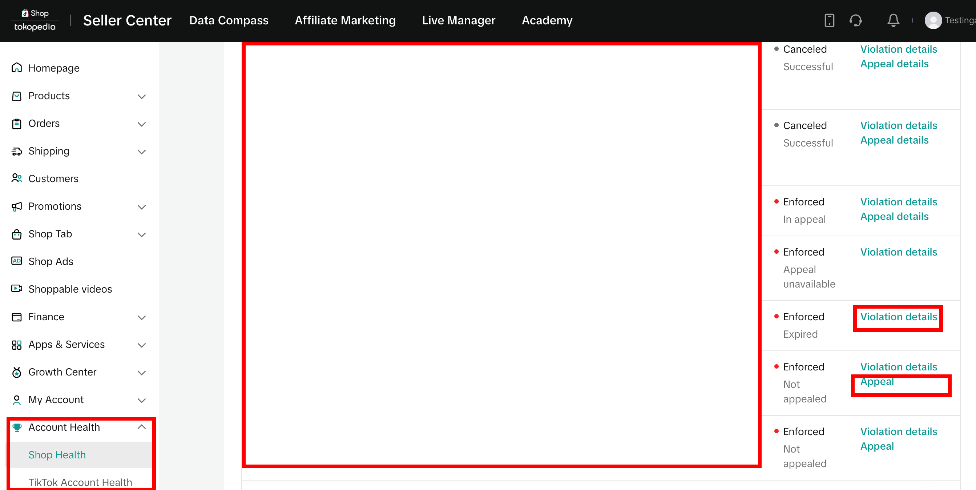Click the Homepage house icon
The height and width of the screenshot is (490, 976).
coord(17,68)
